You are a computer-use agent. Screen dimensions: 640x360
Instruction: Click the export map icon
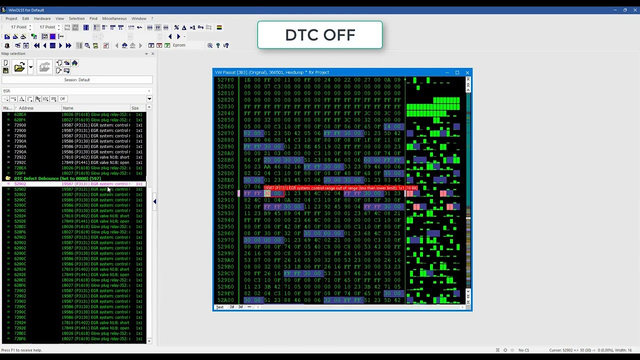[59, 70]
